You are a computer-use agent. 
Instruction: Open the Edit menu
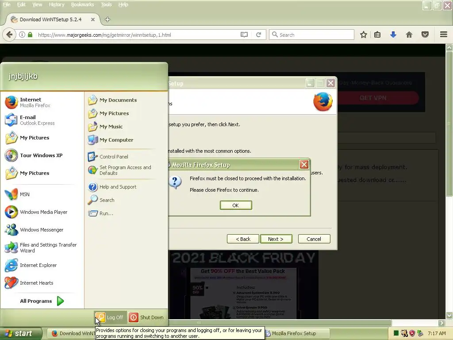(x=21, y=4)
